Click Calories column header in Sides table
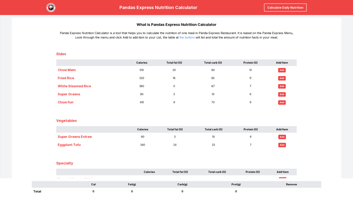The image size is (353, 198). click(142, 63)
